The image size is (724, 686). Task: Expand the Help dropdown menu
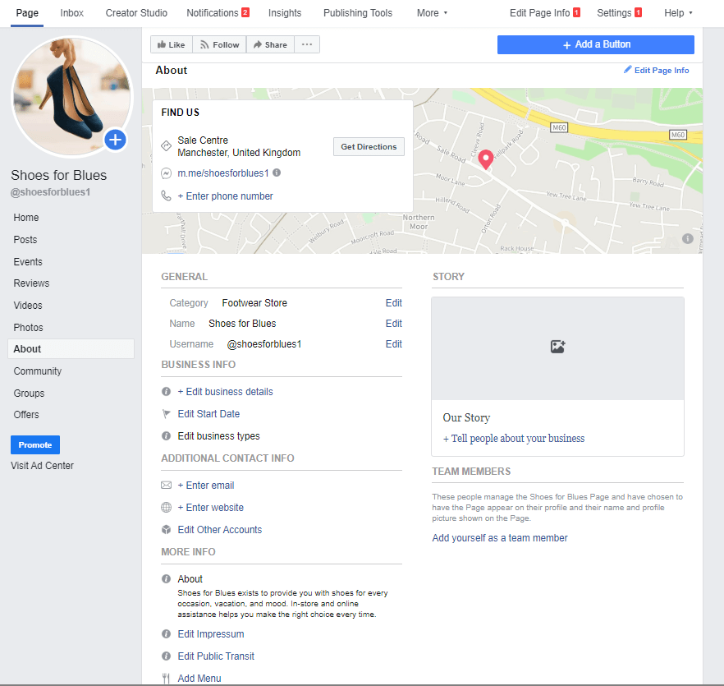pyautogui.click(x=678, y=13)
